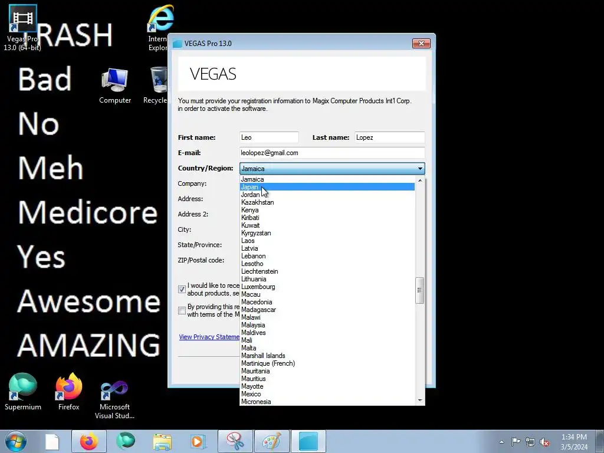Image resolution: width=604 pixels, height=453 pixels.
Task: Check the 'By providing this' terms checkbox
Action: [182, 310]
